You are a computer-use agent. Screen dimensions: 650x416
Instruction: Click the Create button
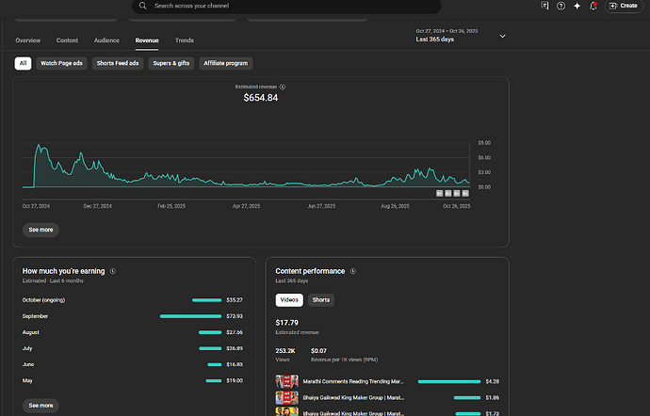[623, 6]
